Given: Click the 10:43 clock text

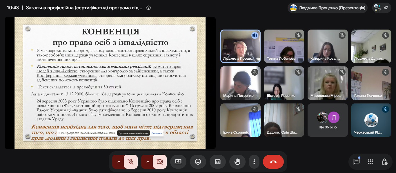Looking at the screenshot, I should 13,8.
